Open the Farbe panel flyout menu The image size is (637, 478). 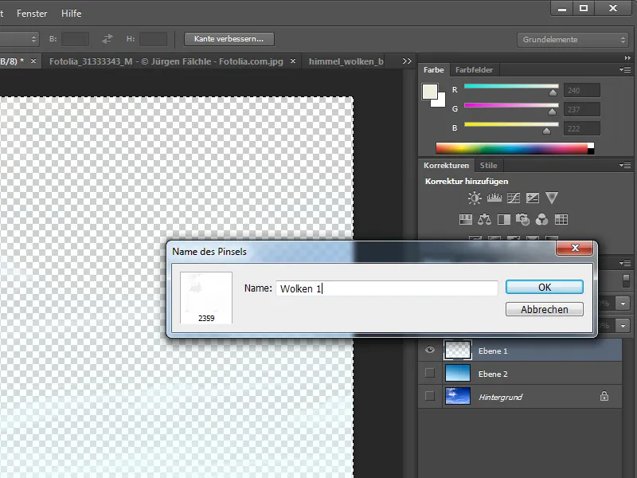point(625,70)
